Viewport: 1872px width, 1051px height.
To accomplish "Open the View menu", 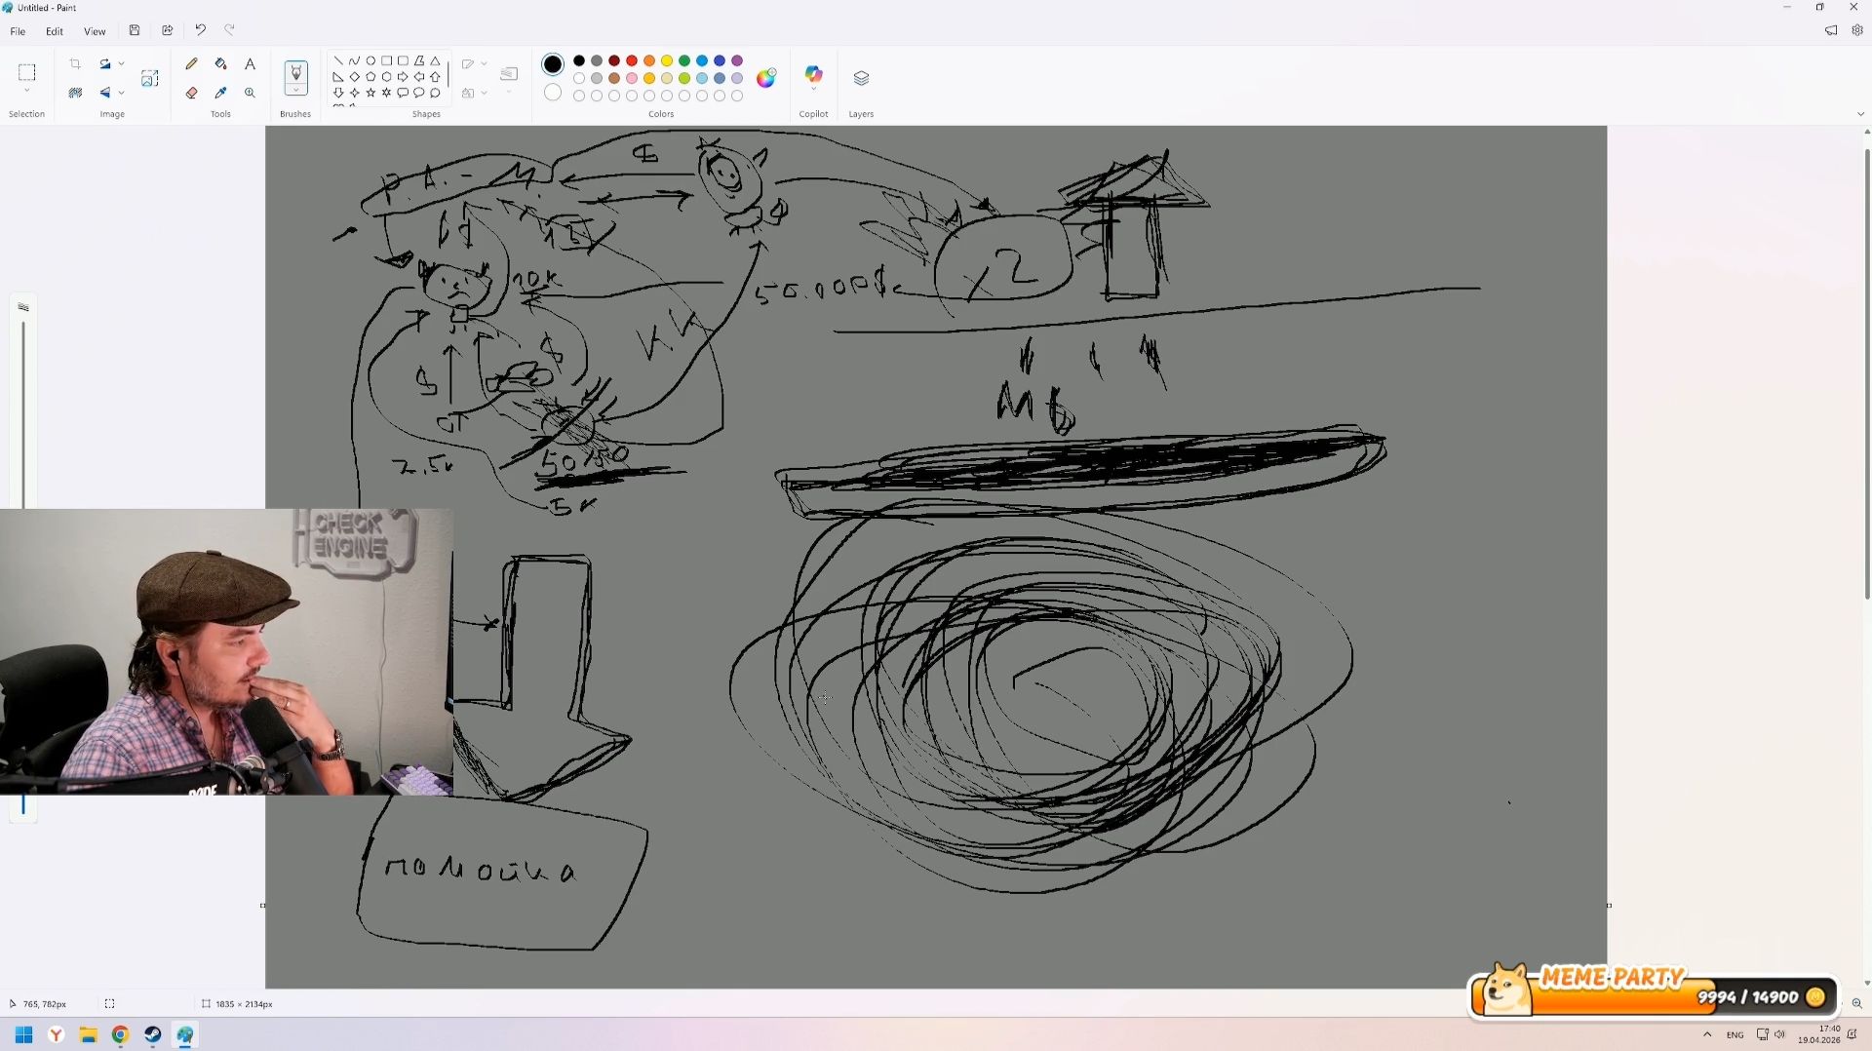I will (x=95, y=31).
